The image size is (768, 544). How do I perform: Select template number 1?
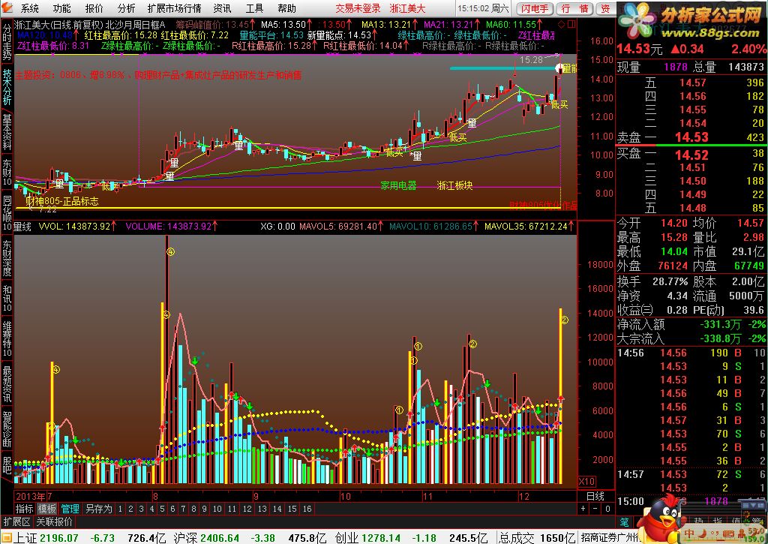click(119, 509)
